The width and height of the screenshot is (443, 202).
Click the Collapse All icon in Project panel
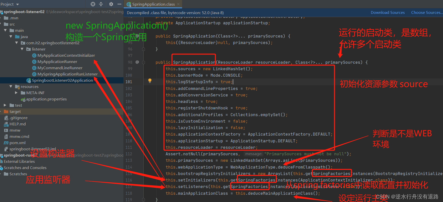click(101, 4)
